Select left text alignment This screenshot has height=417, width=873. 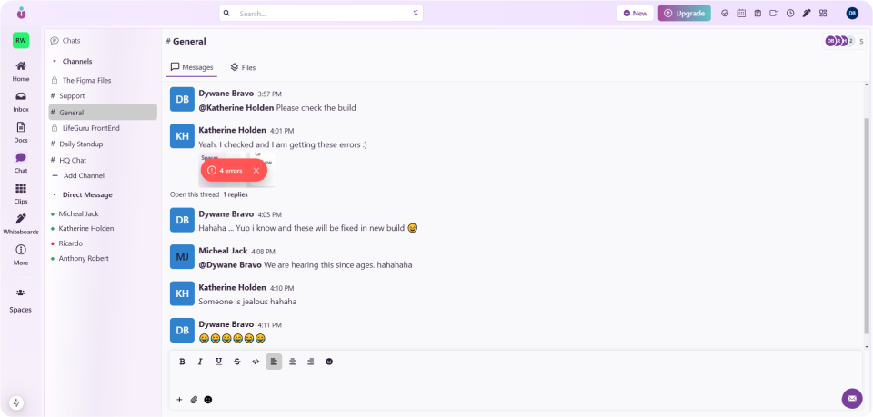274,362
